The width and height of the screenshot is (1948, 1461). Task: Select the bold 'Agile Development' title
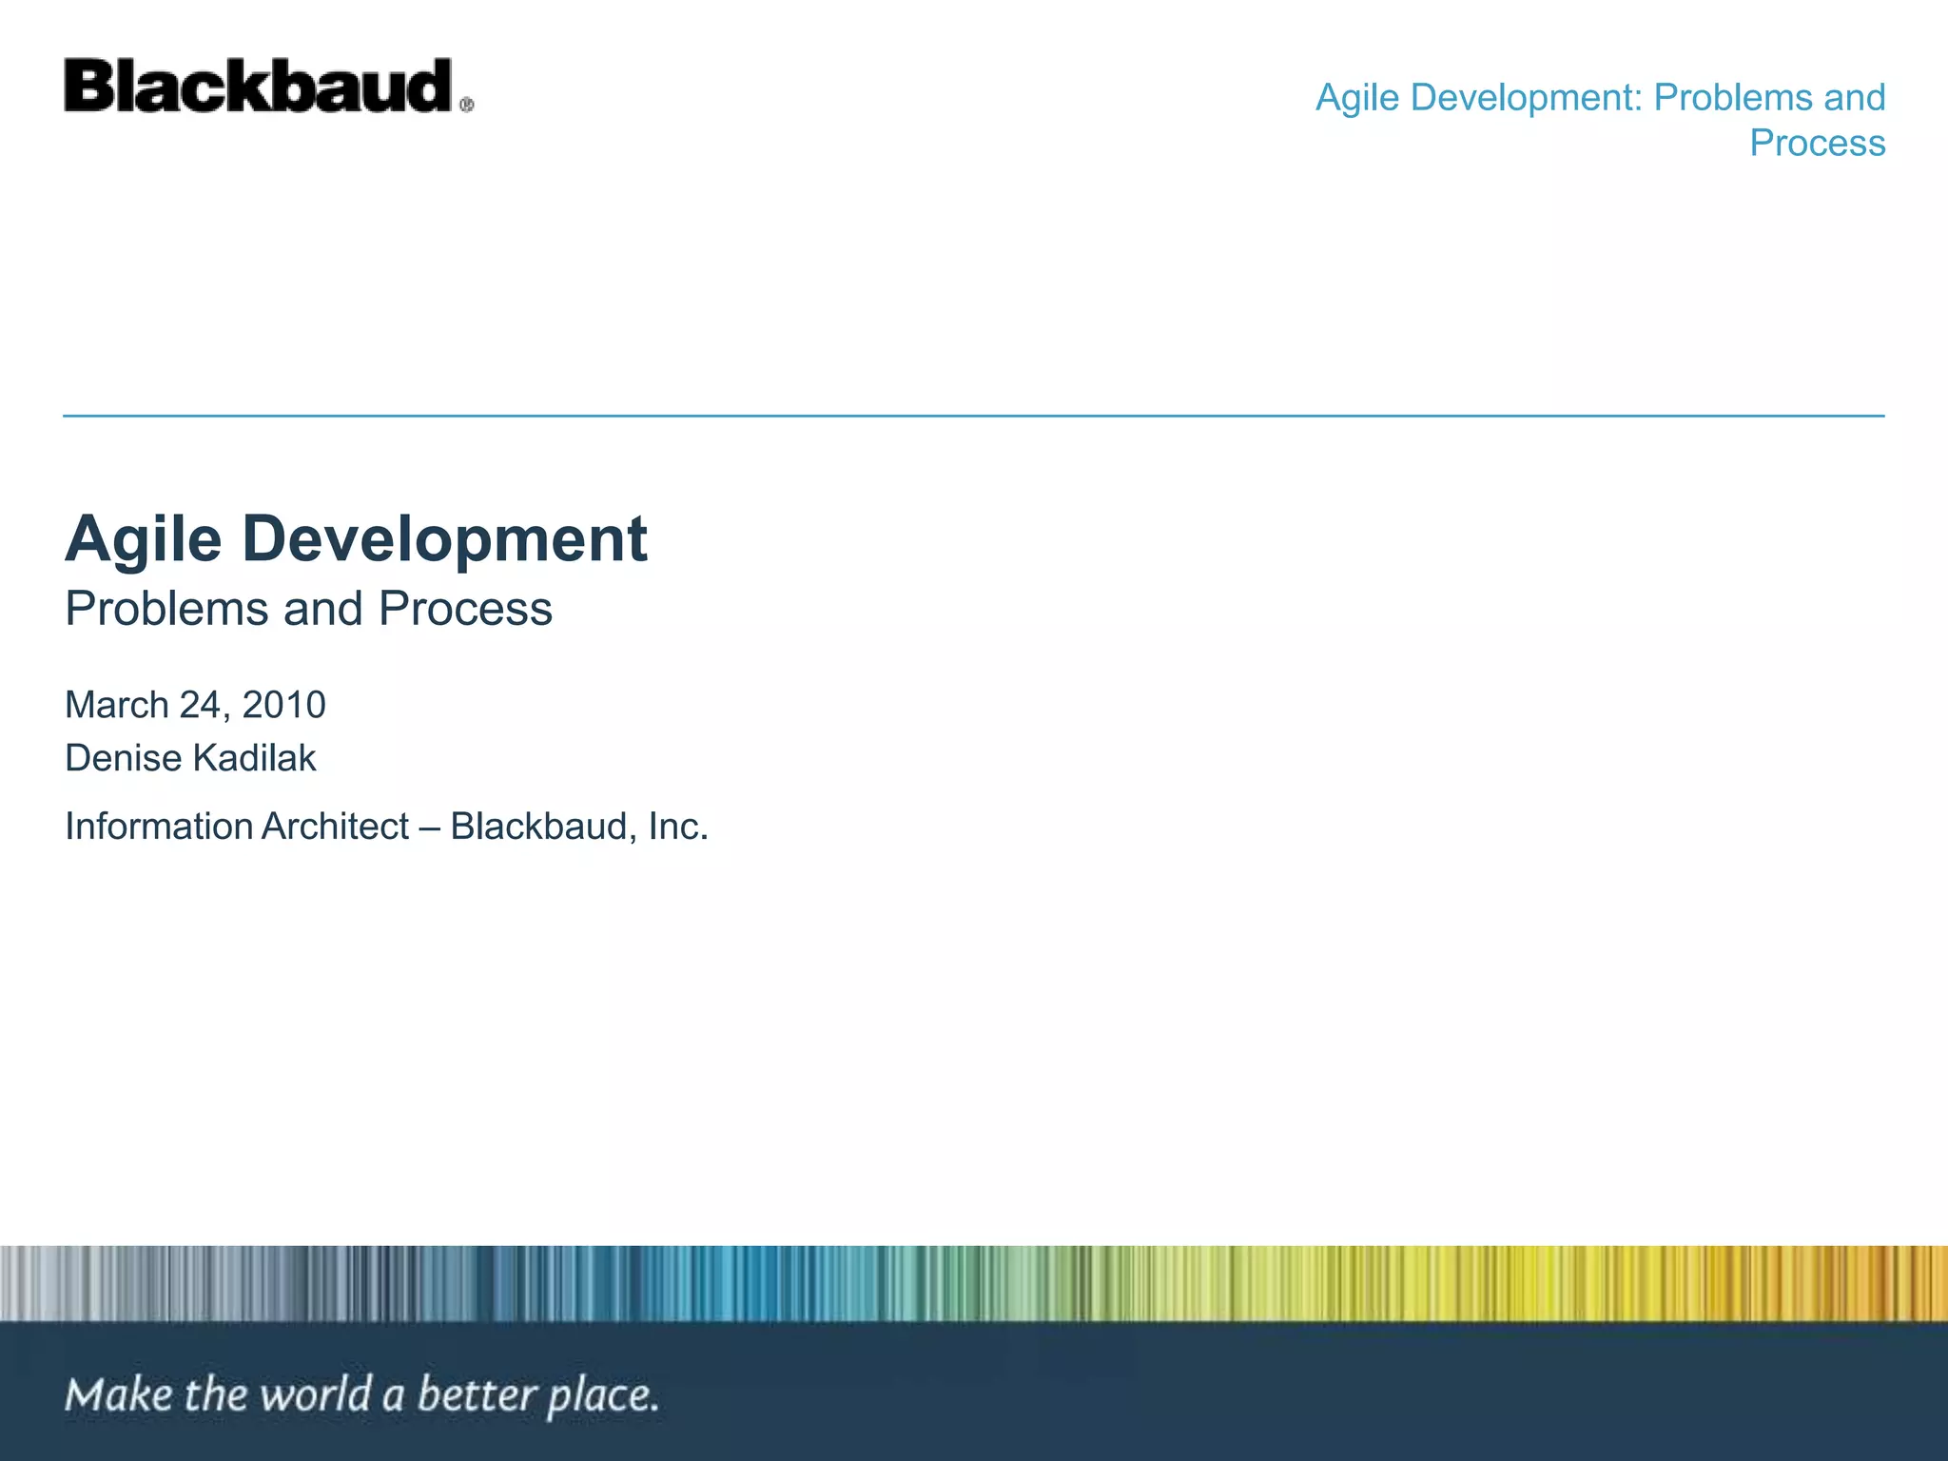(x=356, y=539)
